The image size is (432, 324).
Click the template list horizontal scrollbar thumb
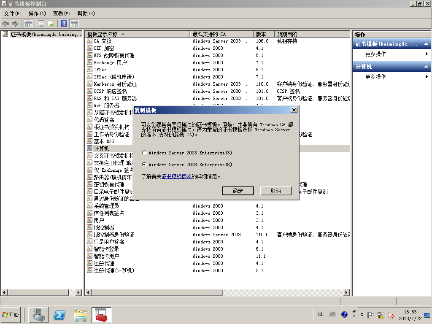click(157, 292)
